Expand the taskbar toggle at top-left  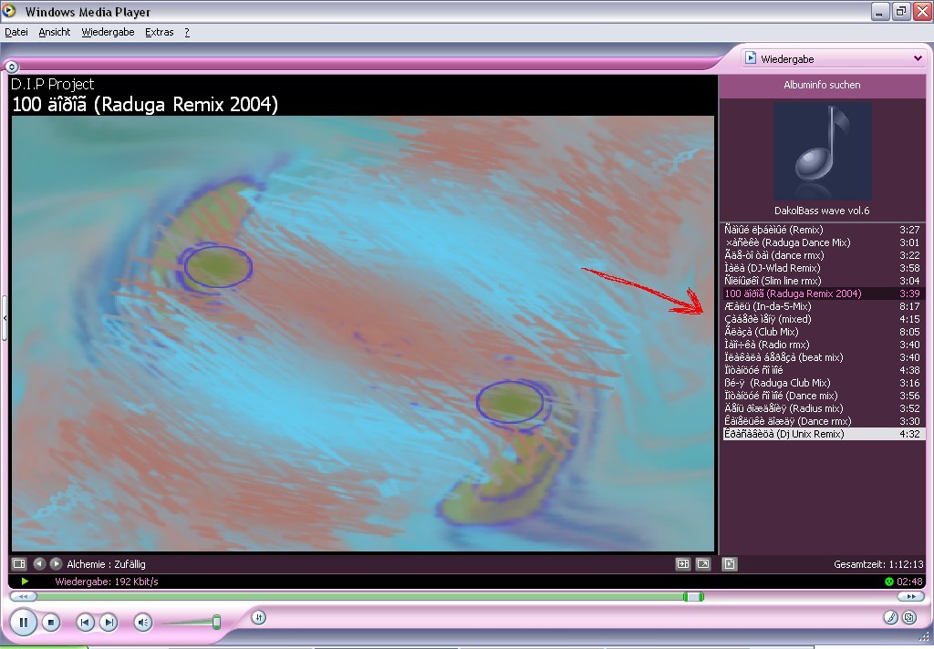(x=12, y=67)
